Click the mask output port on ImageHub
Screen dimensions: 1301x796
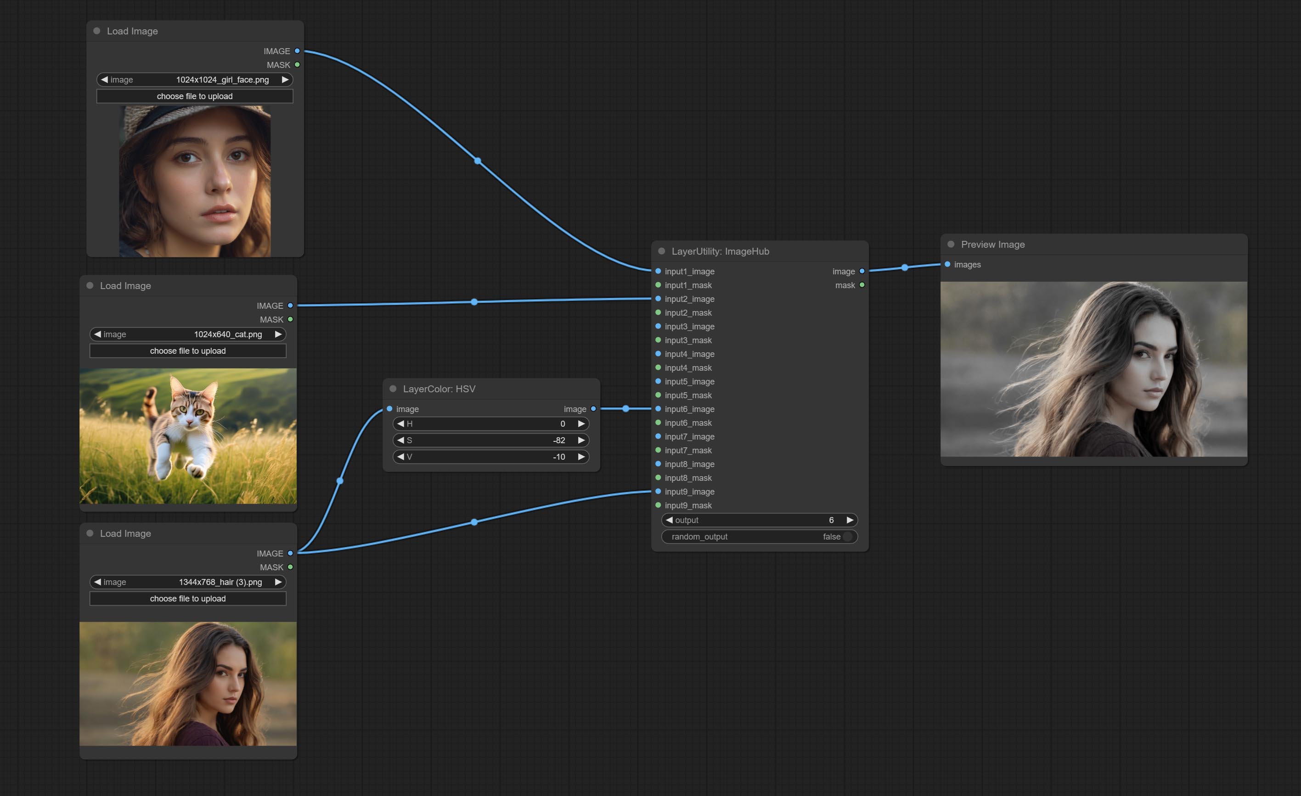862,285
